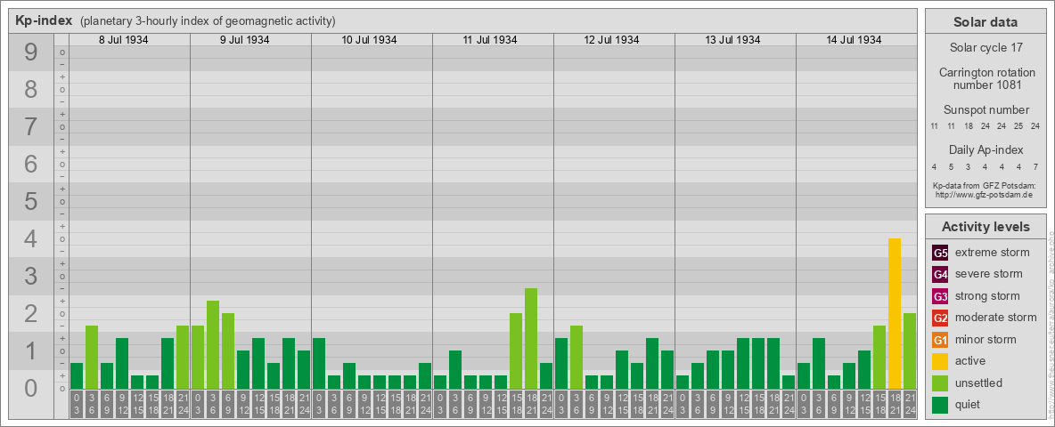Click the Kp scale number 4
The width and height of the screenshot is (1055, 427).
(x=31, y=239)
